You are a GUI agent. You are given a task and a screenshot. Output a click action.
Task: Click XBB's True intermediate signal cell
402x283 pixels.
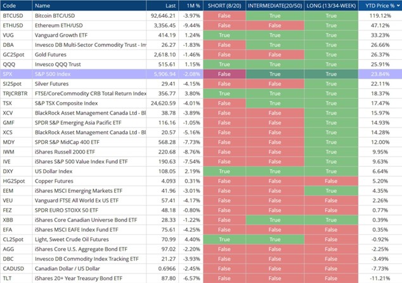(275, 220)
